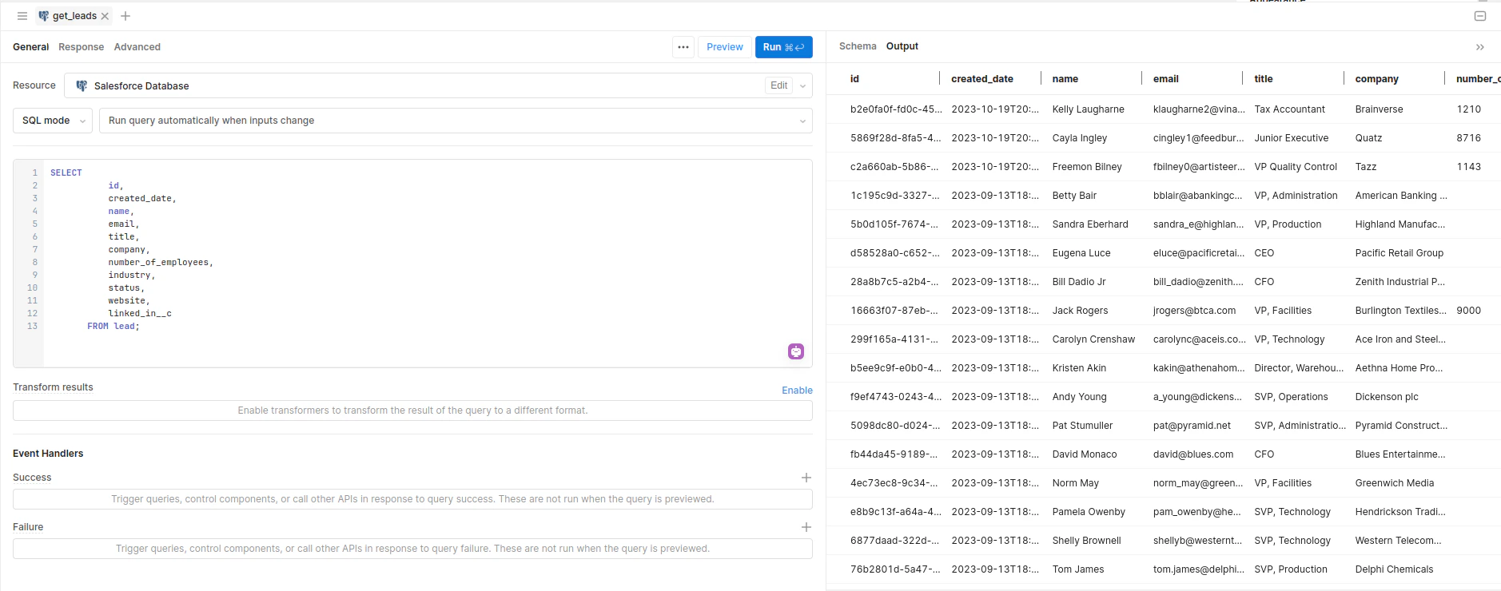
Task: Click the Delphi Chemicals company cell
Action: [1395, 569]
